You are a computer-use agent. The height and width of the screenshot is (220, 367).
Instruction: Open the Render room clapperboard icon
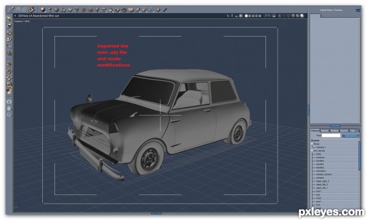tap(31, 10)
